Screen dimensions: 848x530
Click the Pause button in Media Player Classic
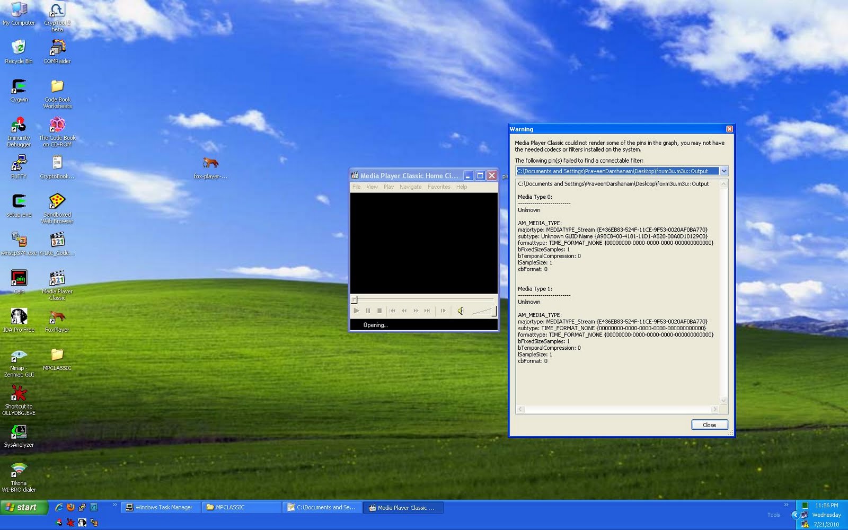tap(368, 311)
